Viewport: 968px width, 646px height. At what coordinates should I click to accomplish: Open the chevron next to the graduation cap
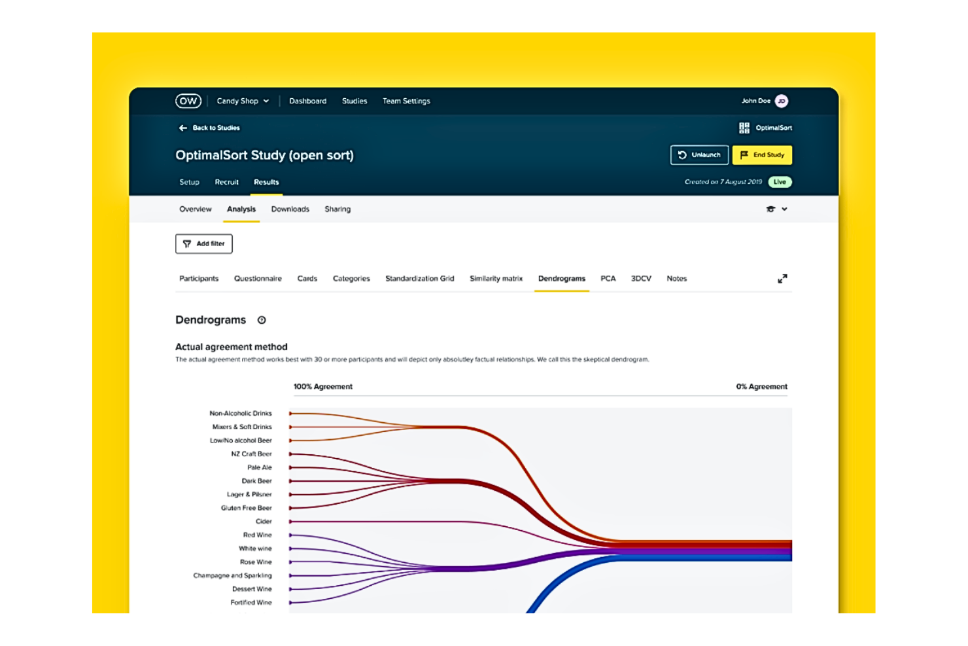[x=786, y=209]
